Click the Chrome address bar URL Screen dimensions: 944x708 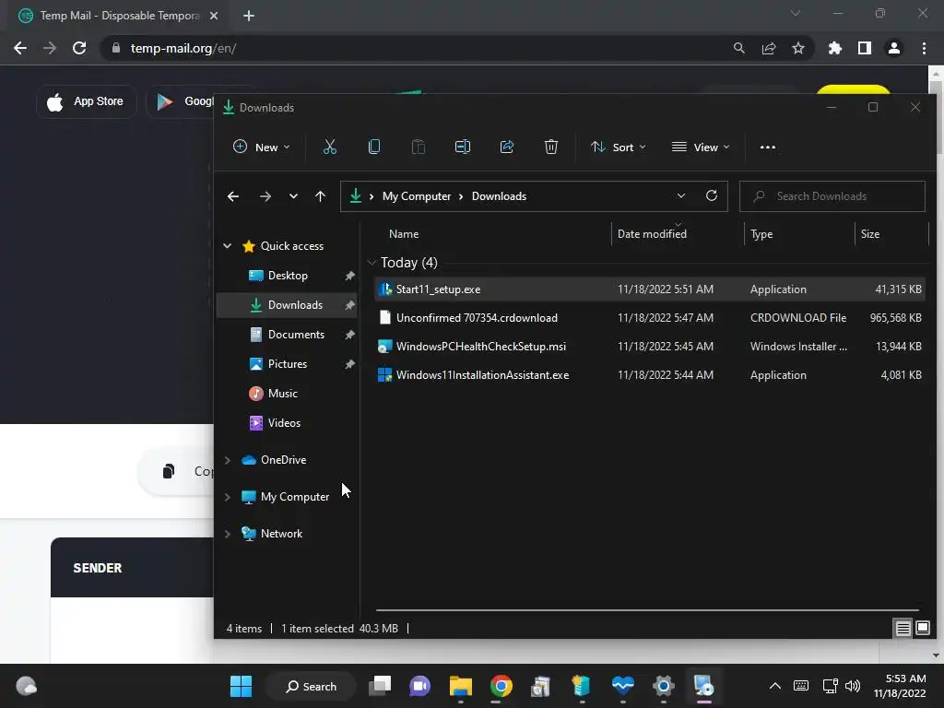coord(183,48)
